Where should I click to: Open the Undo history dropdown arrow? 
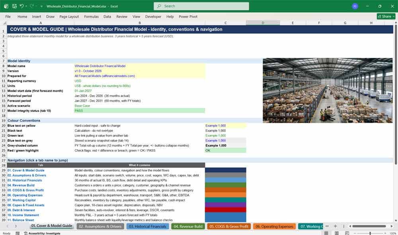click(26, 6)
